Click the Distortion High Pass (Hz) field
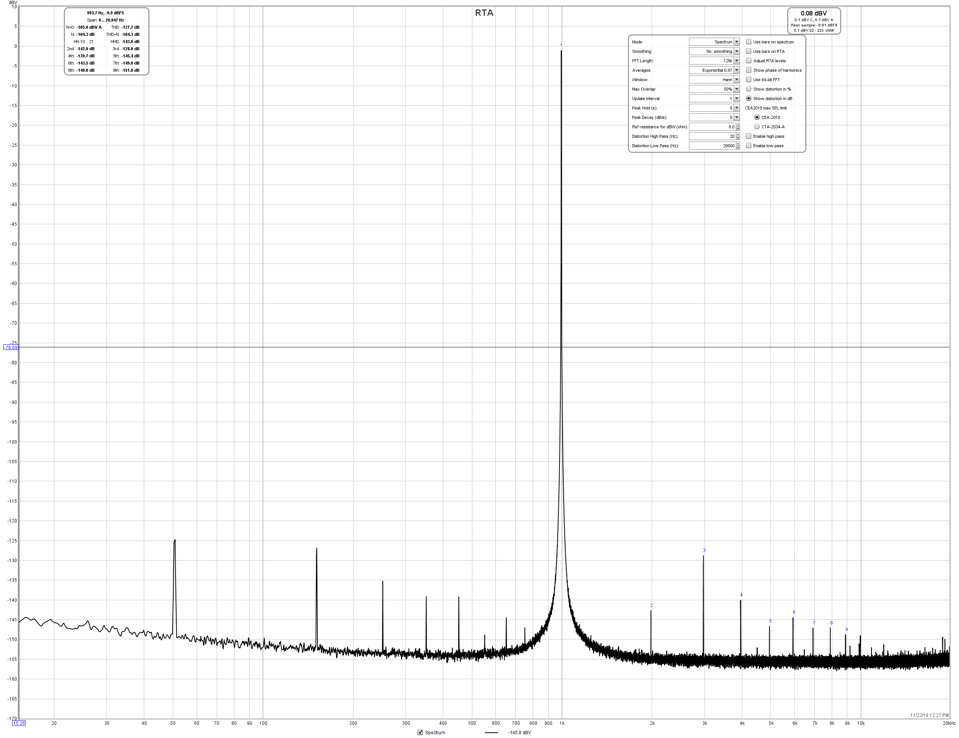959x738 pixels. [712, 136]
